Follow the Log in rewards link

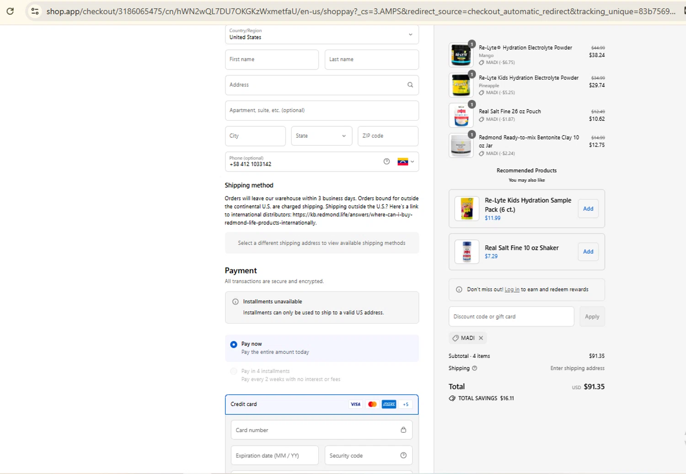(x=512, y=290)
